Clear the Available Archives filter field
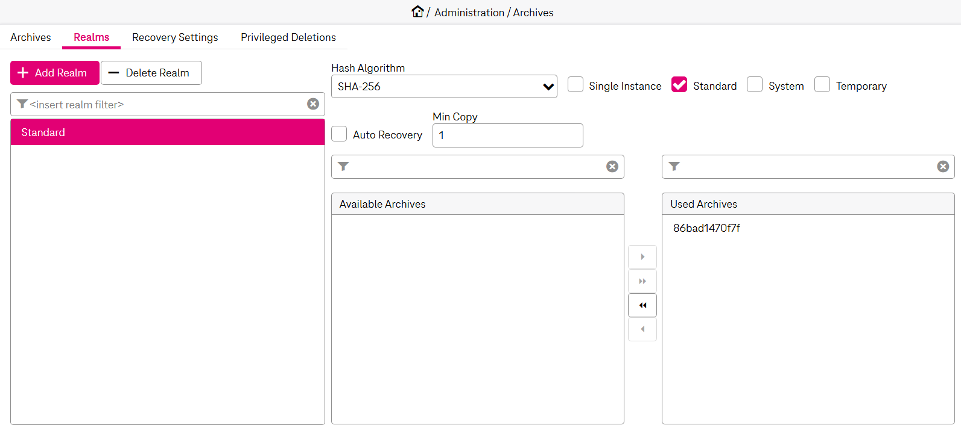 (x=612, y=167)
